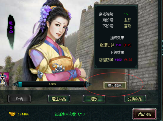Open 兑换名品 exchange button
The width and height of the screenshot is (163, 121).
point(135,99)
